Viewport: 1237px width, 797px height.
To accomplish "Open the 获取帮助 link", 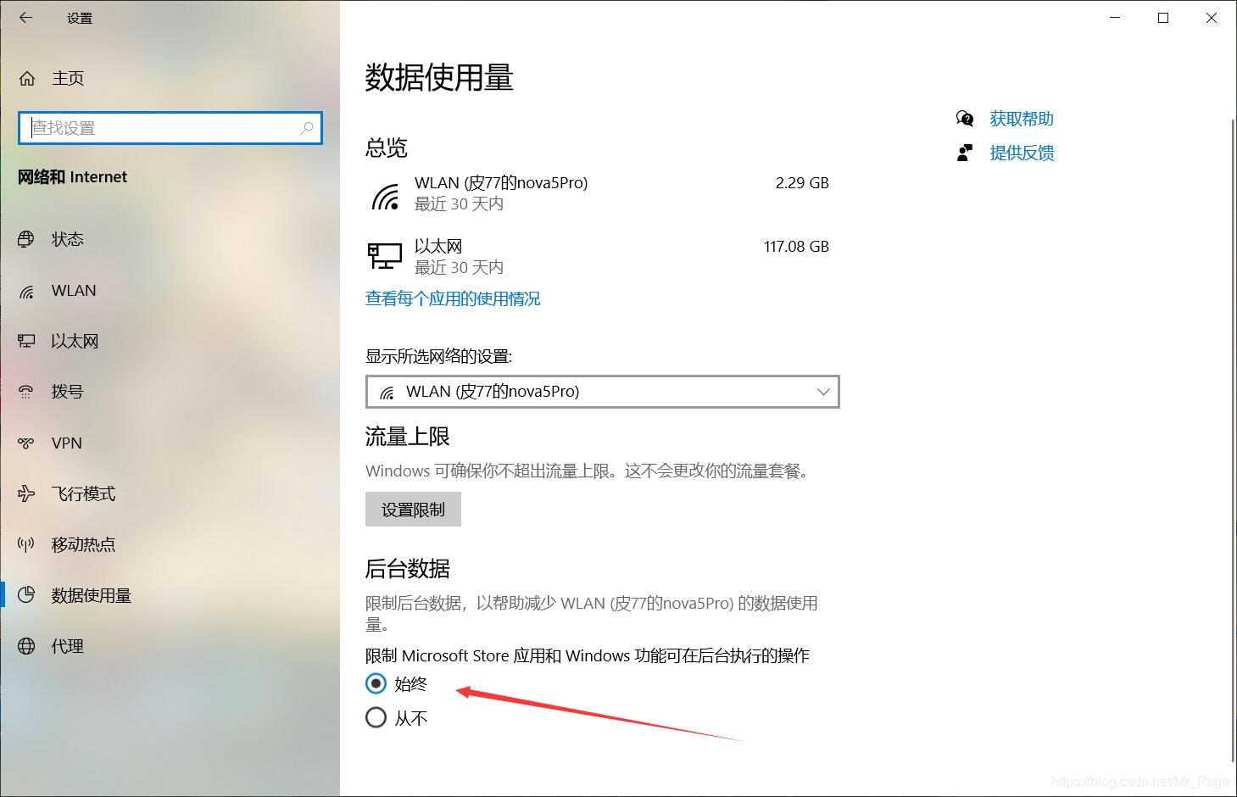I will (x=1022, y=119).
